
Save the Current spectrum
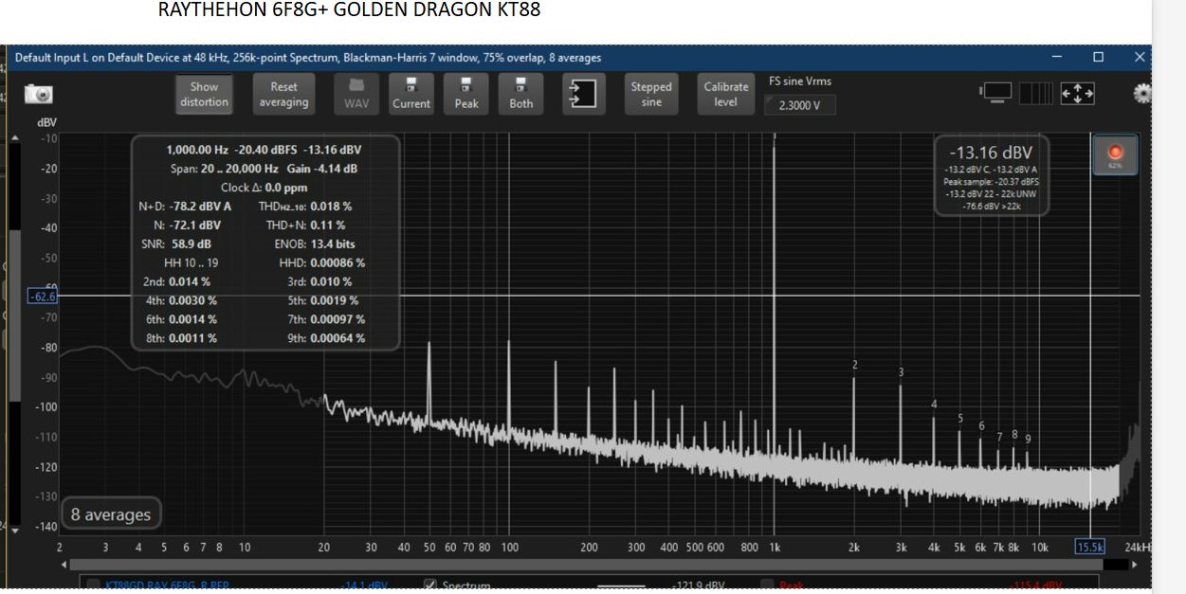tap(411, 94)
